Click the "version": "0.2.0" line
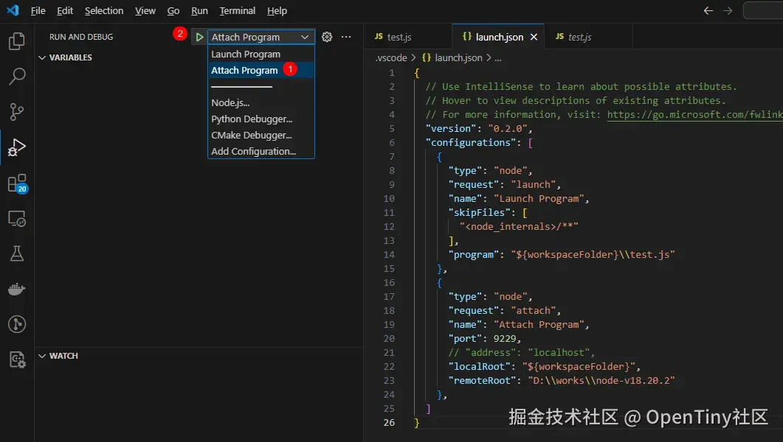The image size is (783, 442). point(478,129)
